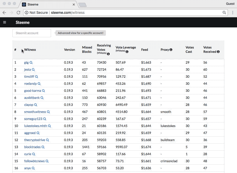The height and width of the screenshot is (173, 237).
Task: Click the Missed Blocks column header
Action: point(87,50)
